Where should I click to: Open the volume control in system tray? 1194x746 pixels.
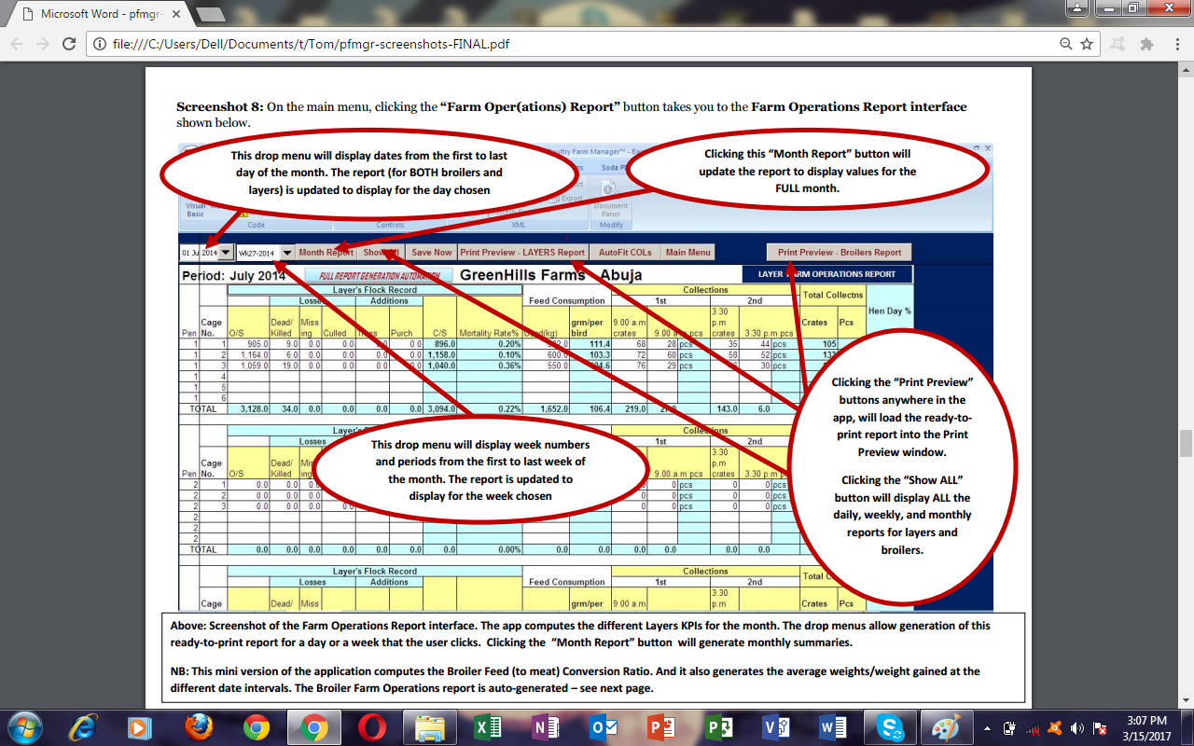coord(1078,728)
